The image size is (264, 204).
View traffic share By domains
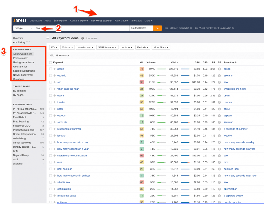[20, 91]
